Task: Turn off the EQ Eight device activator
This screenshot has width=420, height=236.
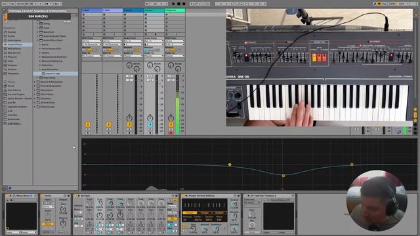Action: (75, 196)
